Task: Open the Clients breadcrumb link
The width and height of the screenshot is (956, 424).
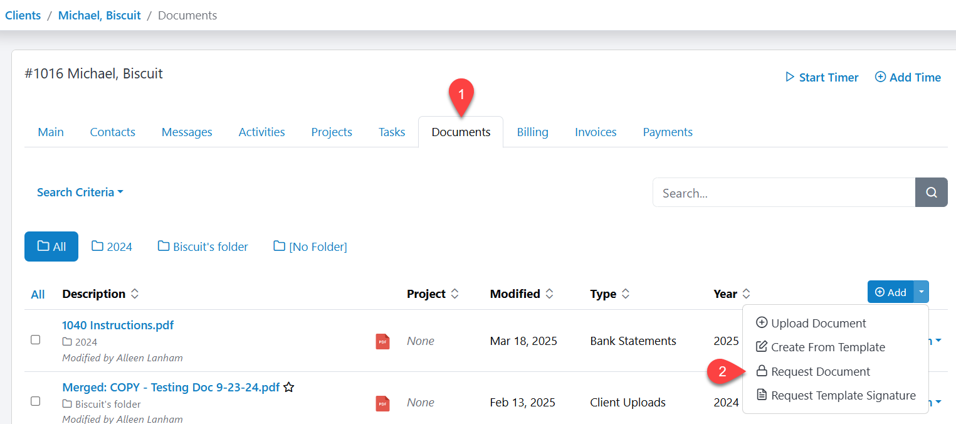Action: pyautogui.click(x=23, y=15)
